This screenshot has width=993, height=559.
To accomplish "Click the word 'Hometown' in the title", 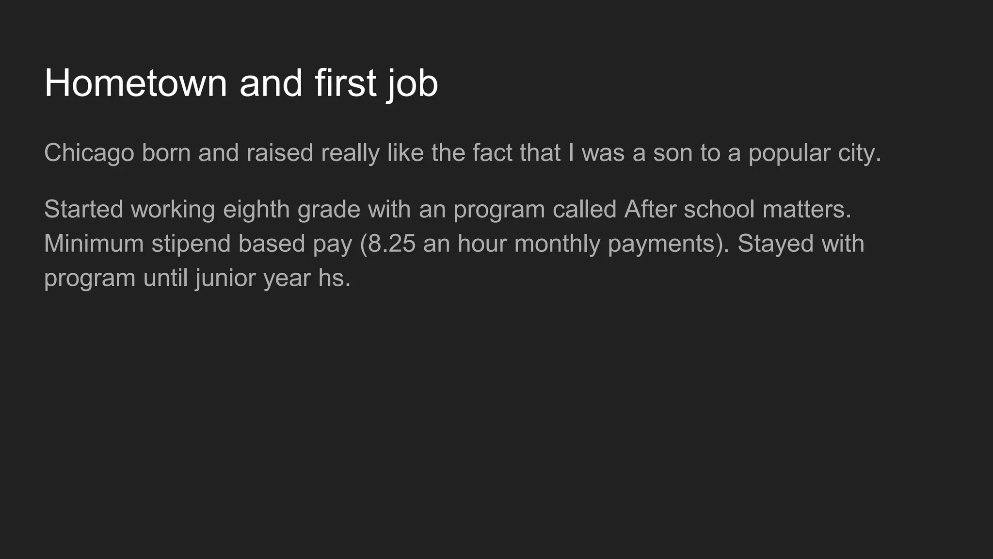I will point(136,83).
